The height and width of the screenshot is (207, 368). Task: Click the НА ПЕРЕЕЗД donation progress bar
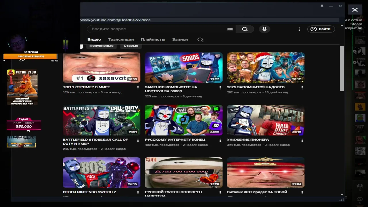click(30, 56)
